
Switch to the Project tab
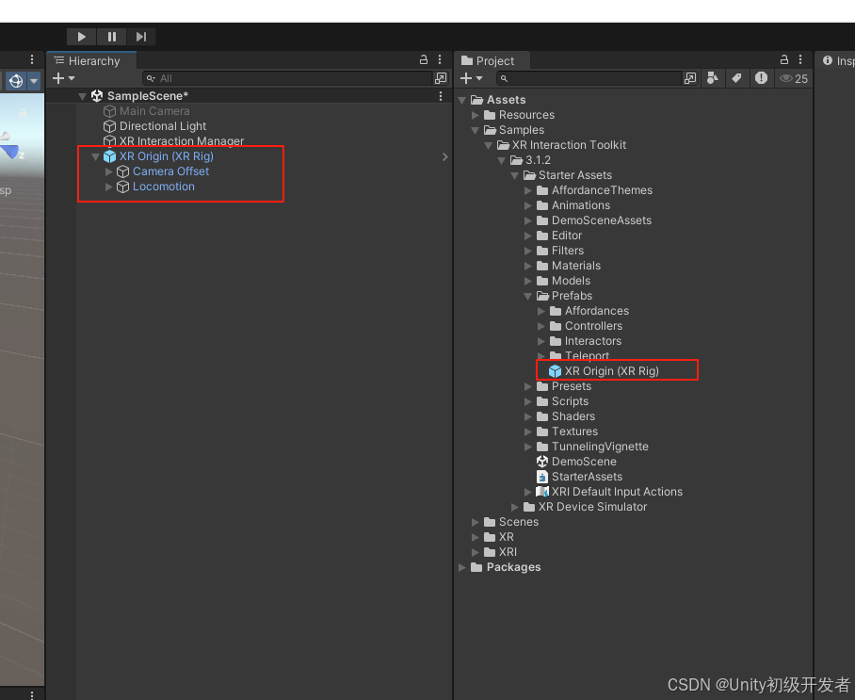[x=492, y=60]
